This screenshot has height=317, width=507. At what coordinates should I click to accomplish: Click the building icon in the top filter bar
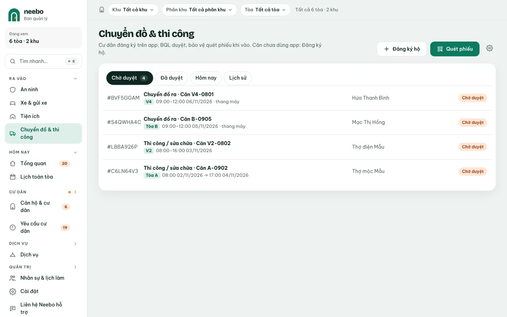pyautogui.click(x=102, y=10)
